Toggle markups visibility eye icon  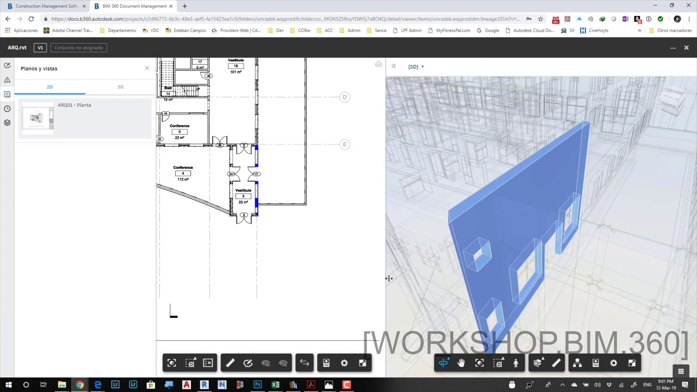point(266,363)
